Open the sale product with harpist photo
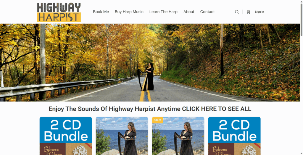Screen dimensions: 303x155 178,136
